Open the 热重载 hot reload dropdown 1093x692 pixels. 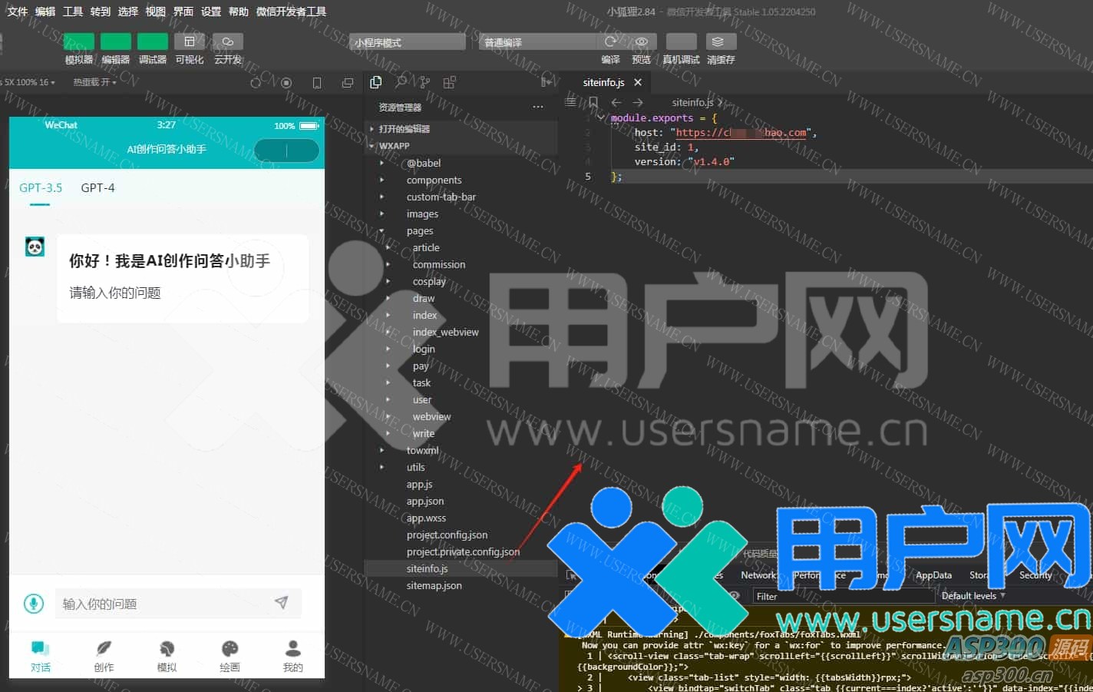(94, 82)
